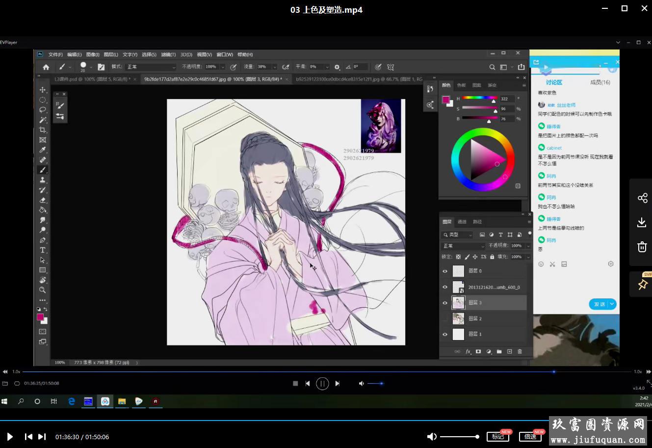The height and width of the screenshot is (448, 652).
Task: Expand the layer filter 类型 dropdown
Action: (457, 235)
